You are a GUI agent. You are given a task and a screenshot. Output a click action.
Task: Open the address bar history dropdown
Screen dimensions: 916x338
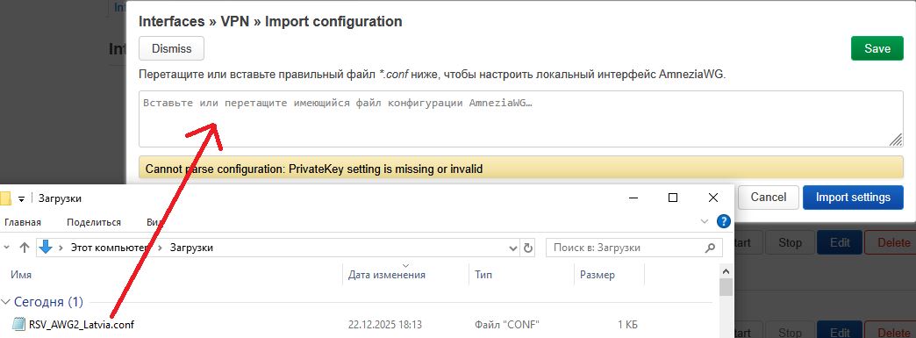tap(513, 248)
